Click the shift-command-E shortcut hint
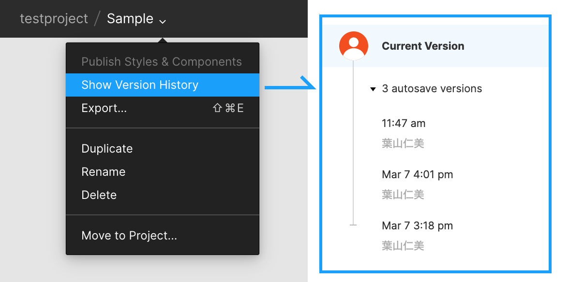569x282 pixels. pyautogui.click(x=228, y=108)
